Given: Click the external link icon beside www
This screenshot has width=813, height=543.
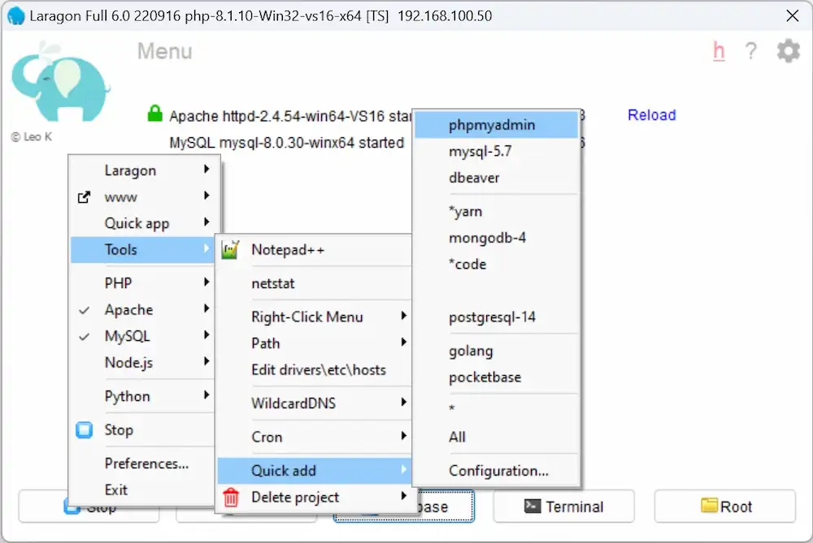Looking at the screenshot, I should pyautogui.click(x=84, y=197).
